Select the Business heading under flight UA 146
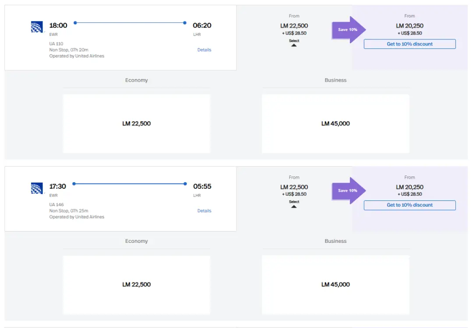Viewport: 473px width, 328px height. pos(335,241)
